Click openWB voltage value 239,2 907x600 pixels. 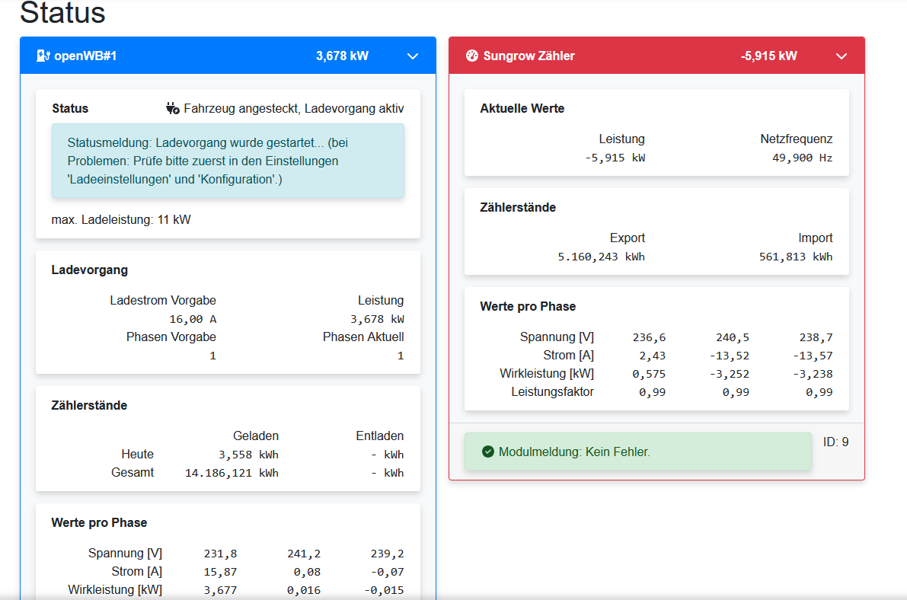click(x=387, y=554)
